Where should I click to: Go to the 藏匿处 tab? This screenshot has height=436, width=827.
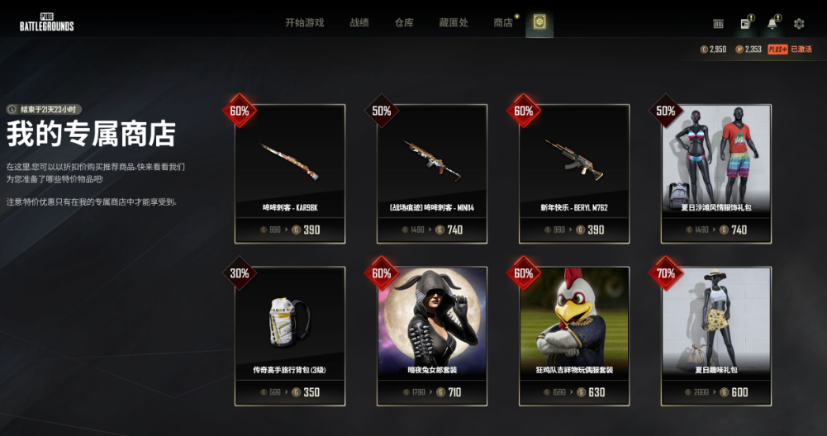(x=454, y=22)
